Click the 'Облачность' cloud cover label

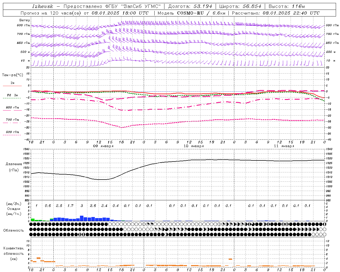pyautogui.click(x=14, y=231)
